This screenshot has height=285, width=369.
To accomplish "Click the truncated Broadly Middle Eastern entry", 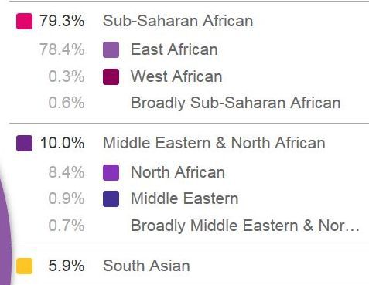I will [245, 226].
